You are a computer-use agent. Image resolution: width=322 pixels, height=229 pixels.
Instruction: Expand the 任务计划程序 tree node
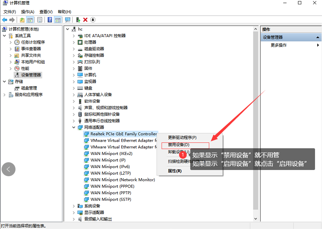point(11,42)
